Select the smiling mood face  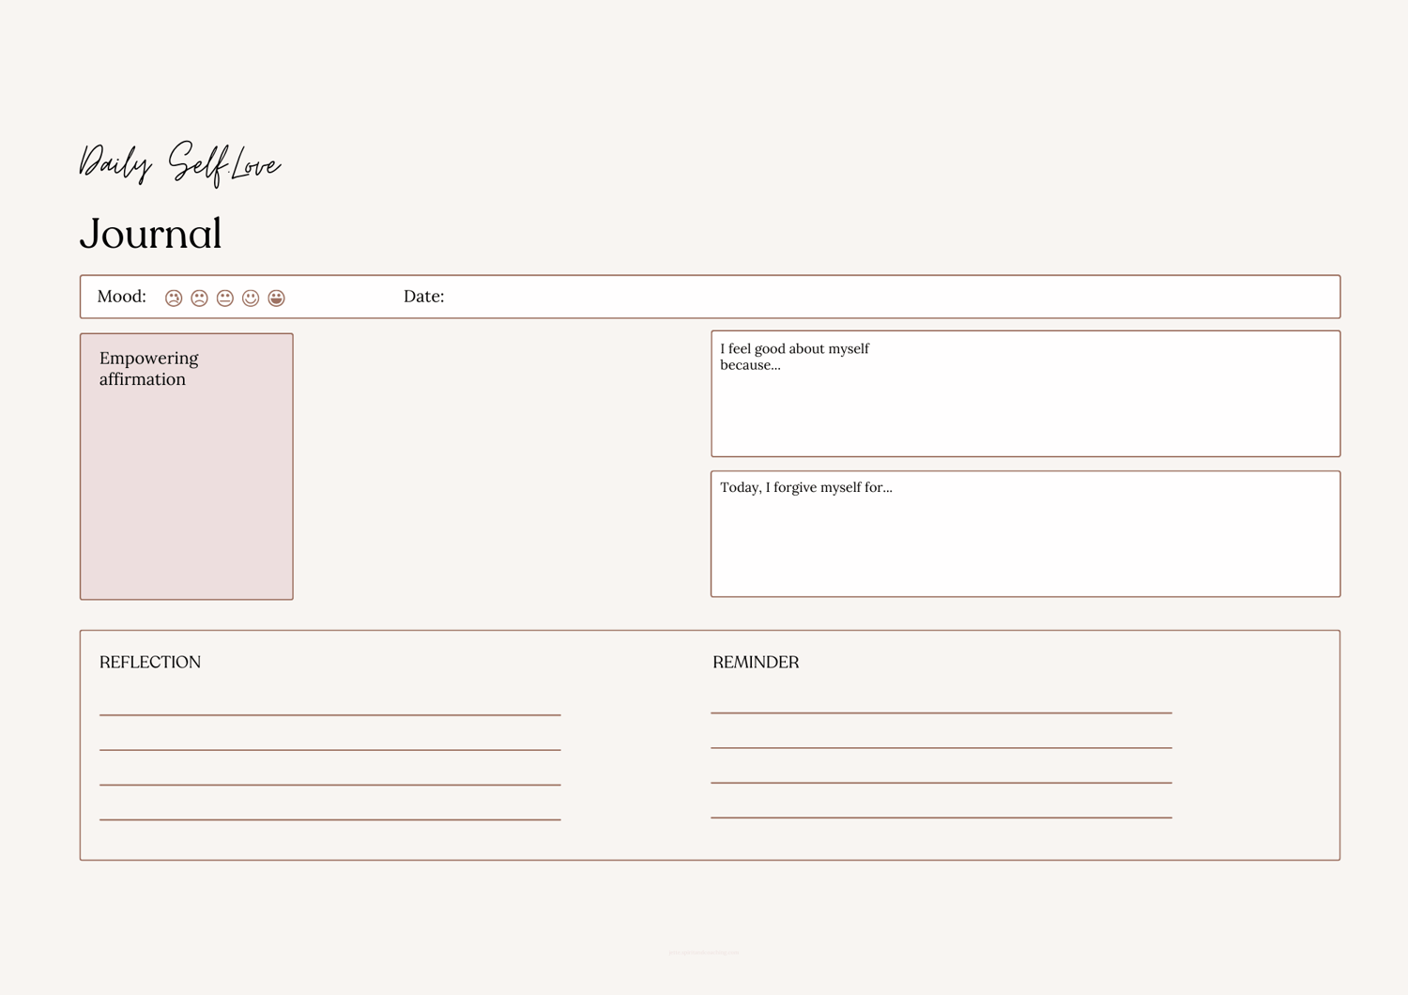click(251, 298)
